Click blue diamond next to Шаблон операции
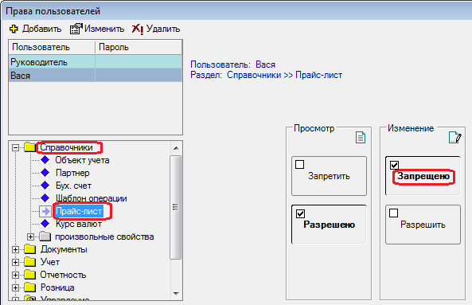The width and height of the screenshot is (472, 305). pyautogui.click(x=45, y=197)
